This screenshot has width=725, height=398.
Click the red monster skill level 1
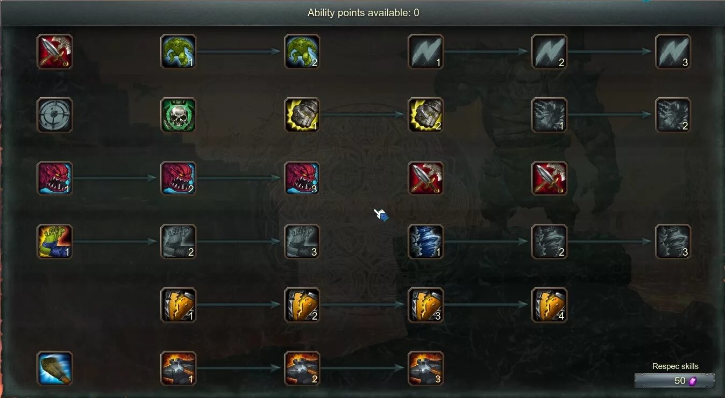point(54,178)
